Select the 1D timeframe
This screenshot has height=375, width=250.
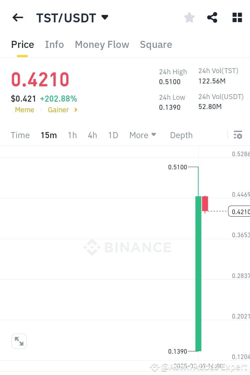(x=113, y=135)
